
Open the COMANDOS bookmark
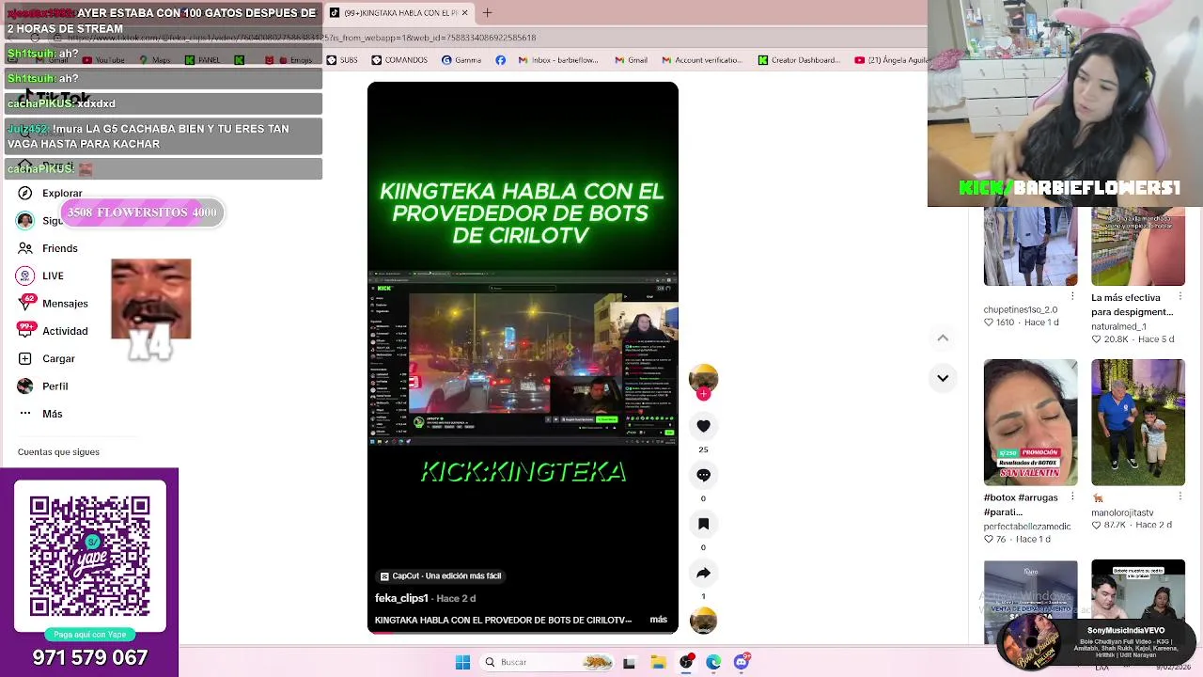pos(399,60)
